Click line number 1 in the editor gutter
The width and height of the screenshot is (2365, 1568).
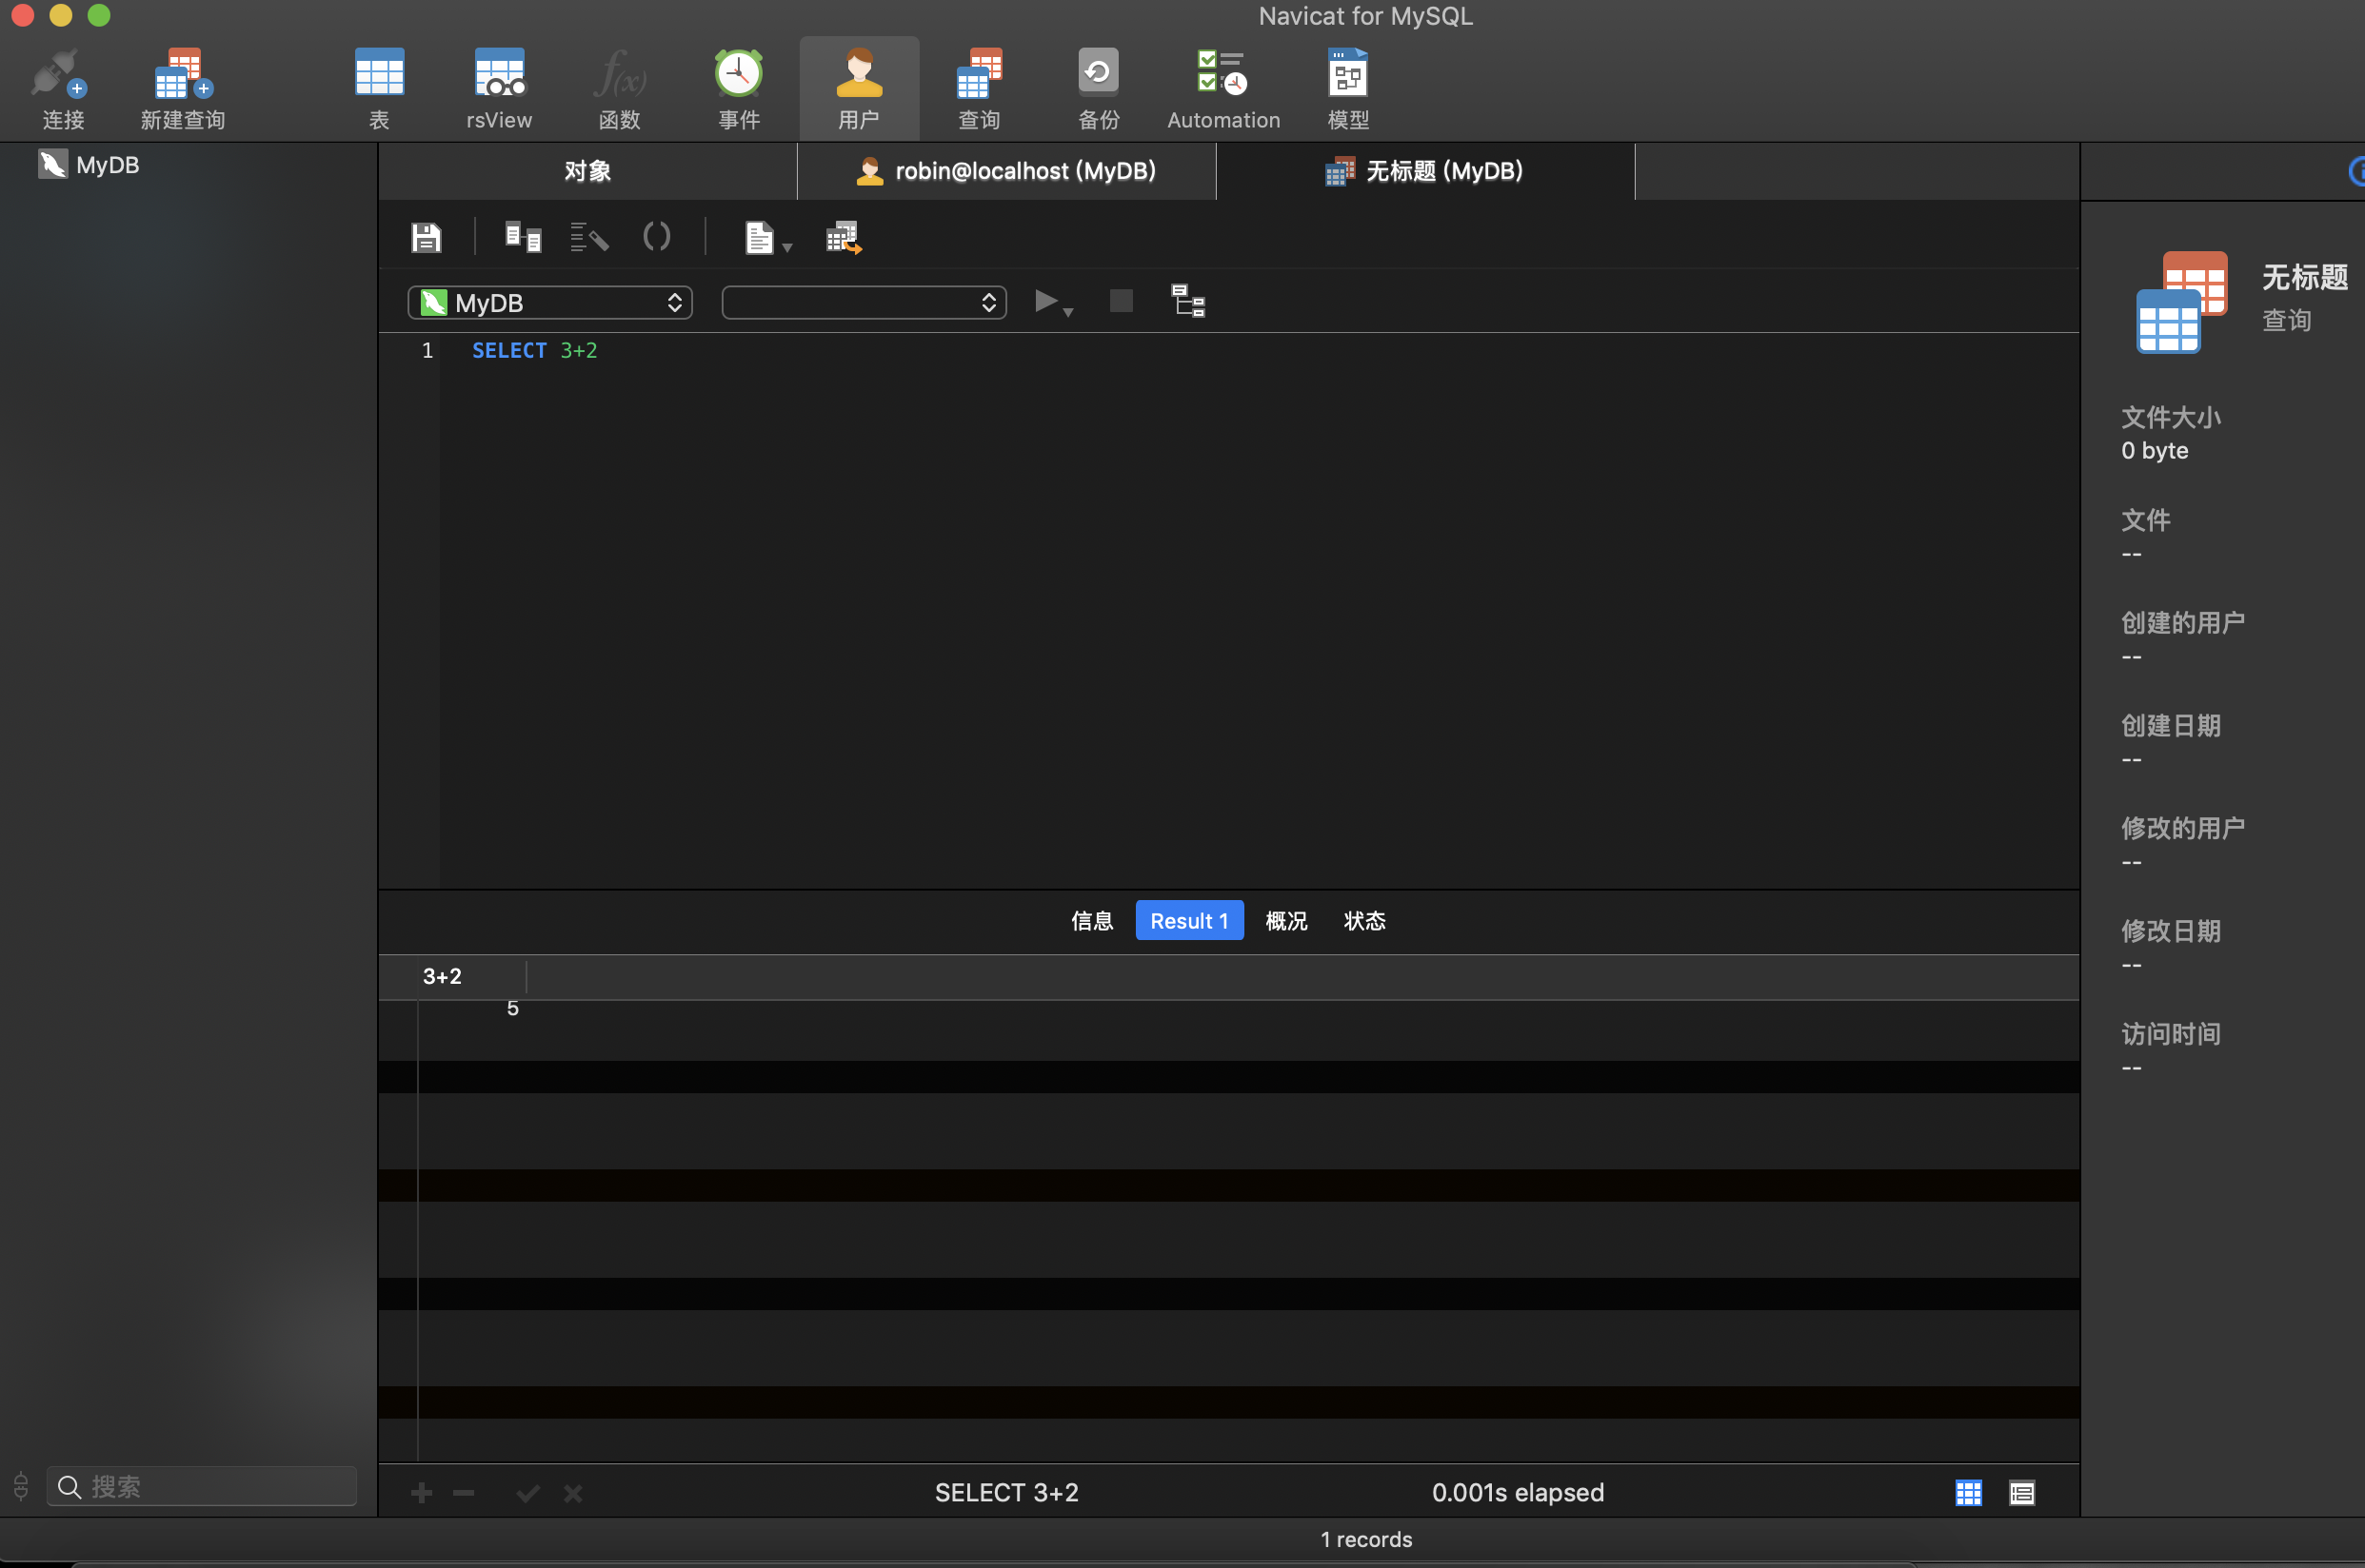click(x=427, y=350)
